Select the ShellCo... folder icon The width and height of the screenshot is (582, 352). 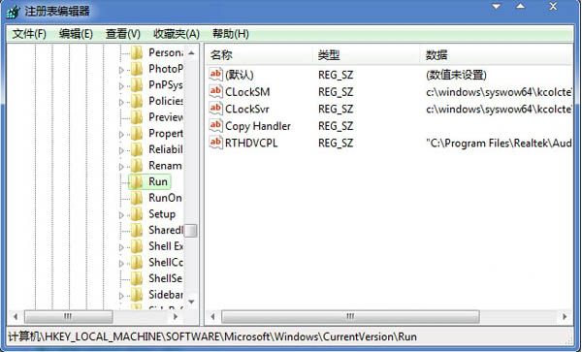tap(137, 263)
